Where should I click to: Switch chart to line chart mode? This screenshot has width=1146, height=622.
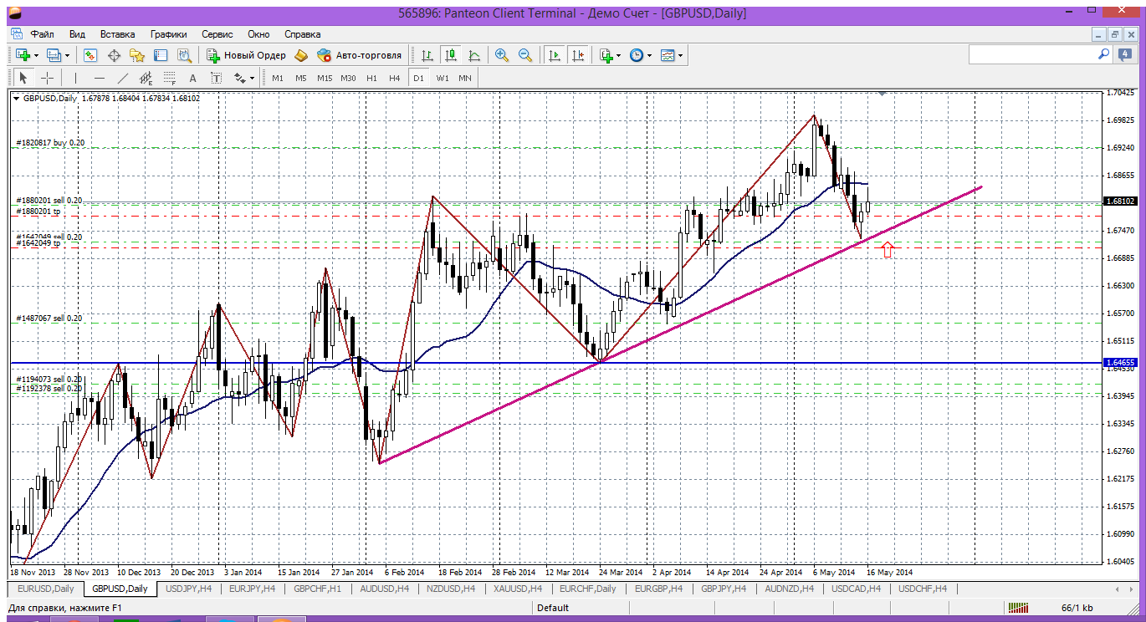474,55
